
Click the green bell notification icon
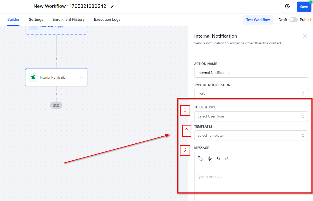[33, 77]
